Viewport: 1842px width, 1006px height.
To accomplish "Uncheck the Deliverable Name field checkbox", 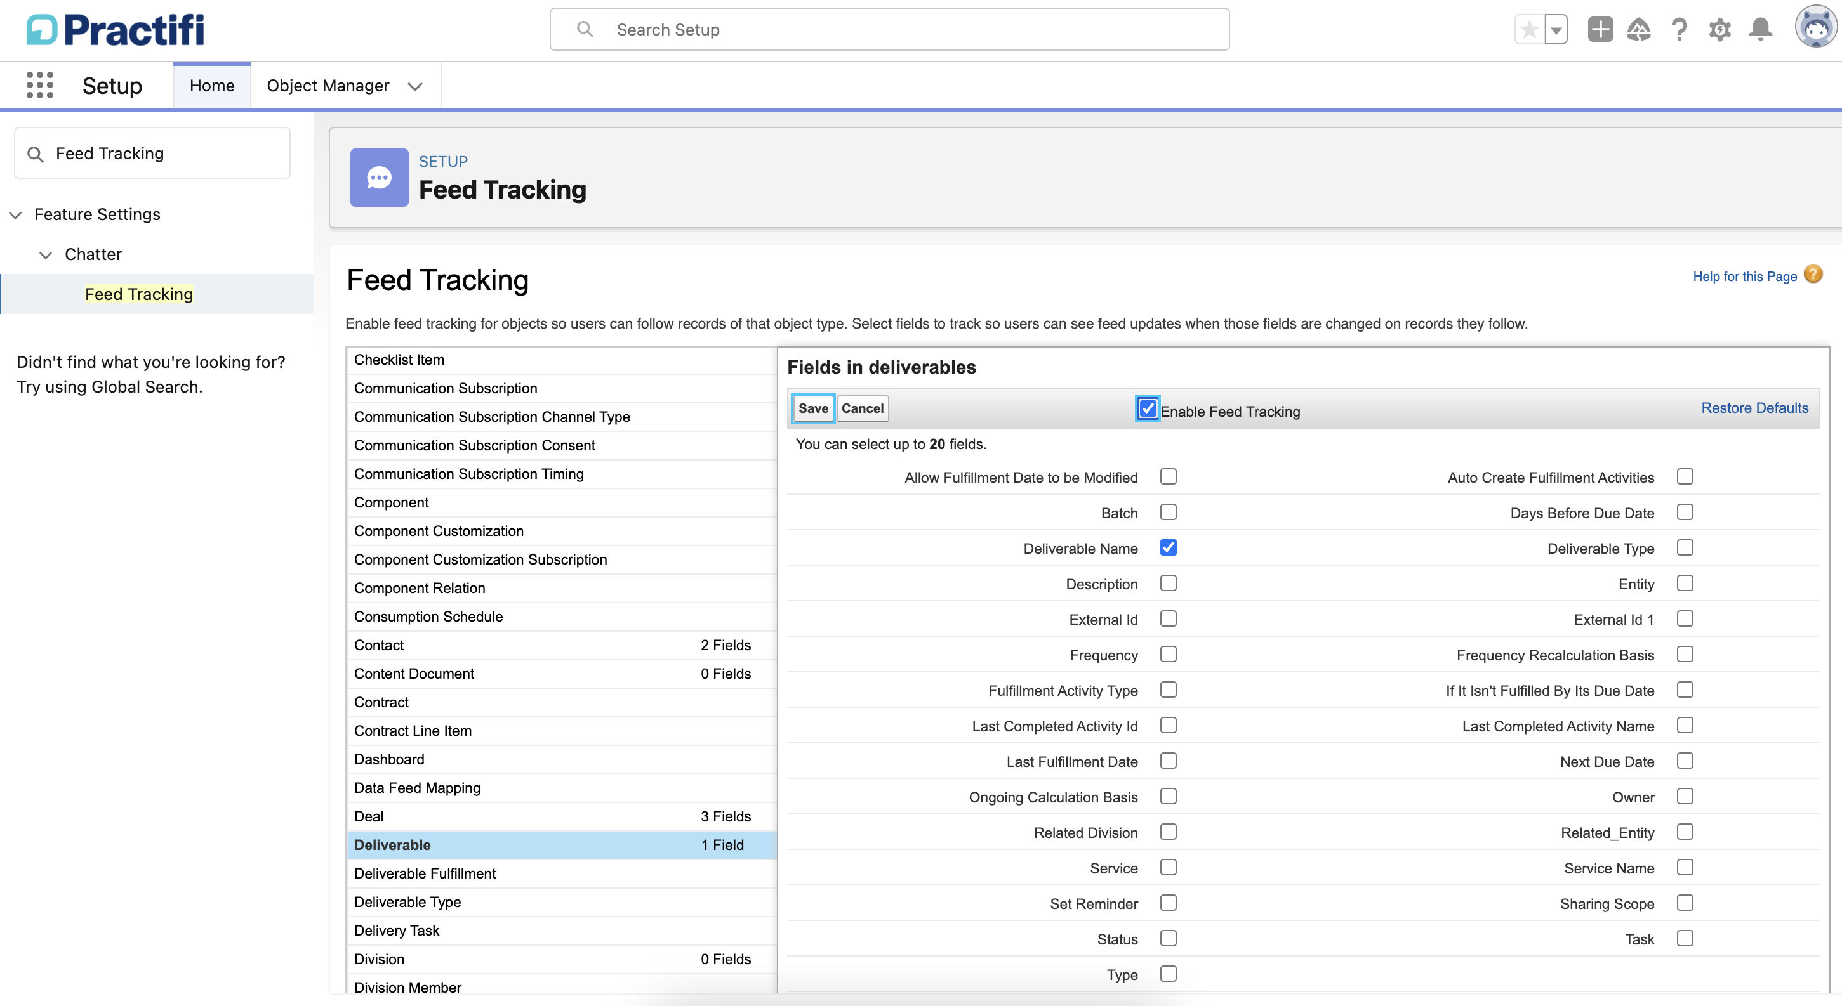I will pyautogui.click(x=1168, y=548).
